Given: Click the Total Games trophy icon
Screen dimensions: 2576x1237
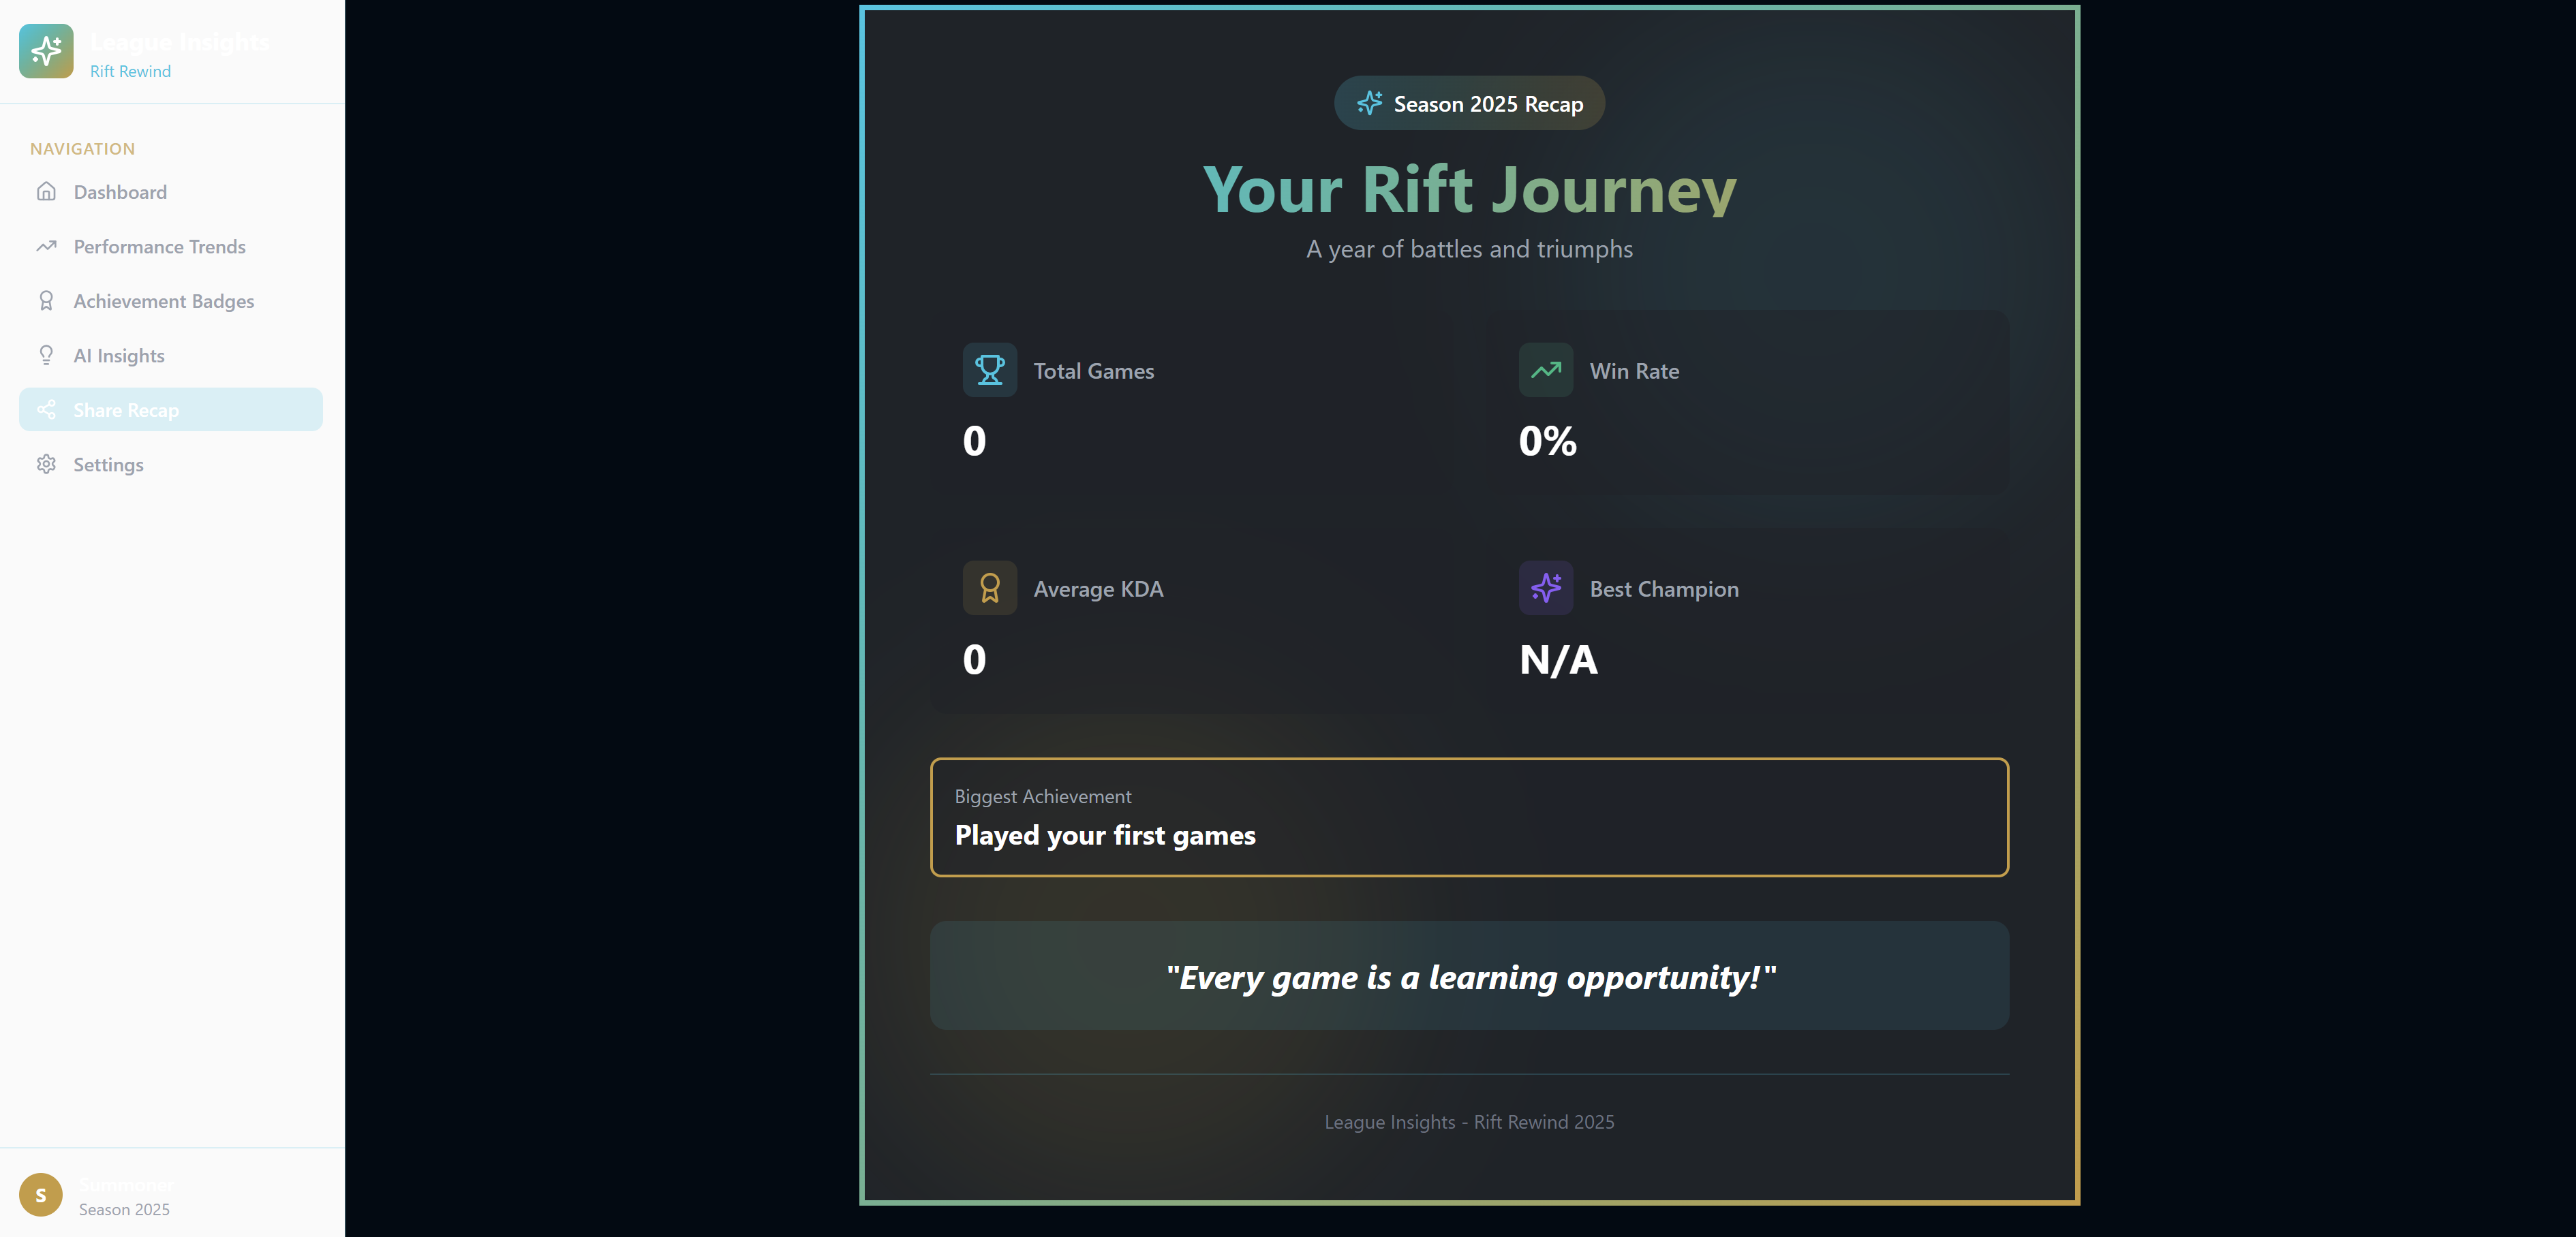Looking at the screenshot, I should coord(989,371).
